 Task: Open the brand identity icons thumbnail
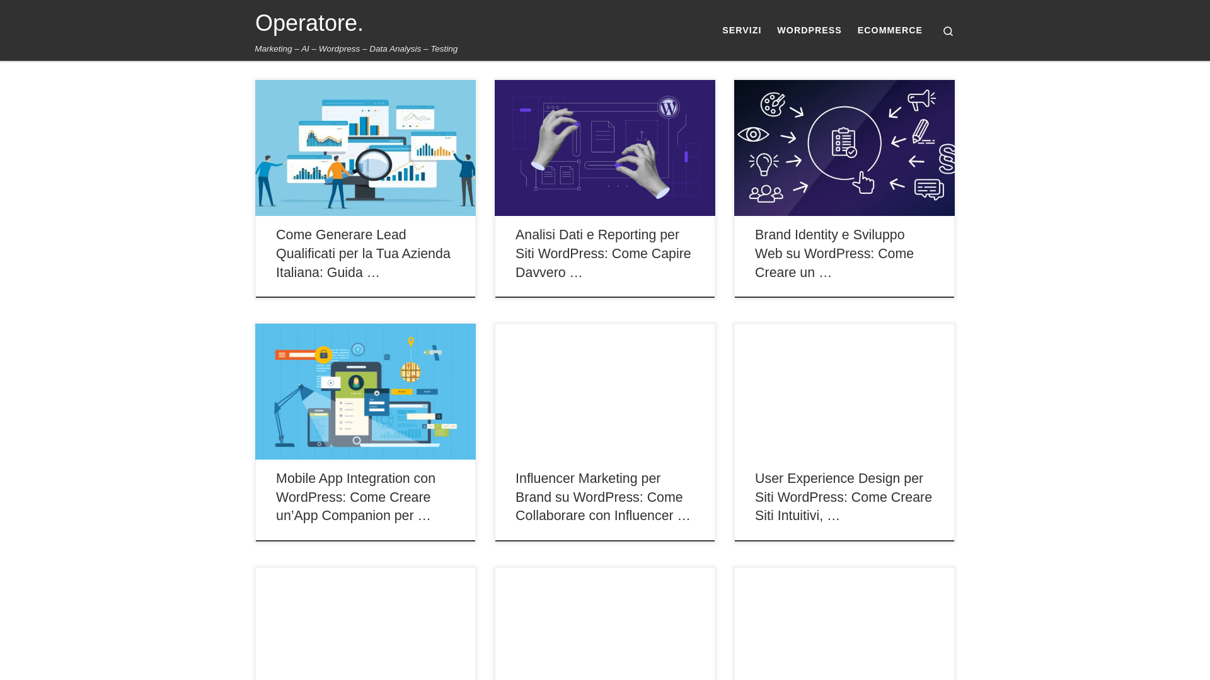click(x=844, y=148)
